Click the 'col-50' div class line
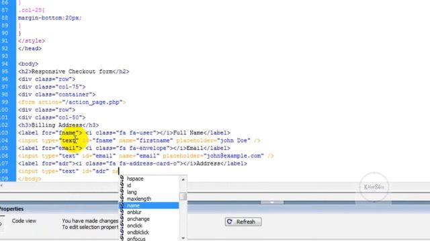430x241 pixels. click(52, 118)
